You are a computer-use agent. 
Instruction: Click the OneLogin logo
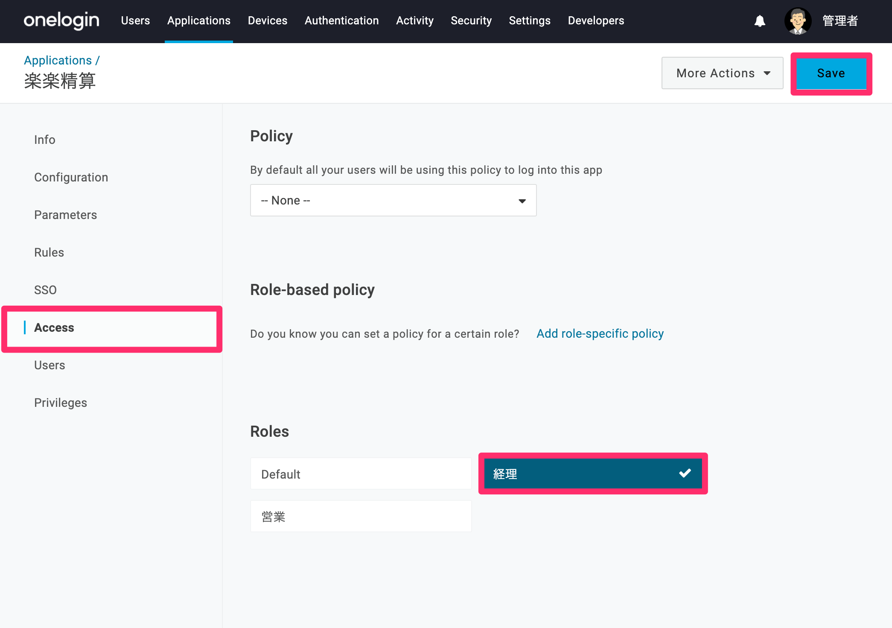click(x=61, y=20)
